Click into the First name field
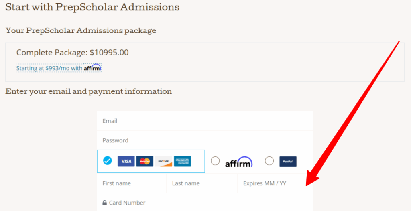The image size is (411, 211). coord(132,183)
